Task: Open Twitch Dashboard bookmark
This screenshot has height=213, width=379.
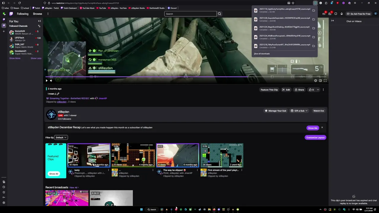Action: pyautogui.click(x=69, y=8)
